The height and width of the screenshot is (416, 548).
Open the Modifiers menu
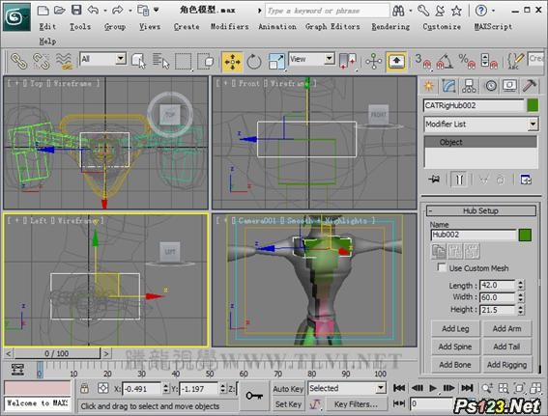click(230, 26)
